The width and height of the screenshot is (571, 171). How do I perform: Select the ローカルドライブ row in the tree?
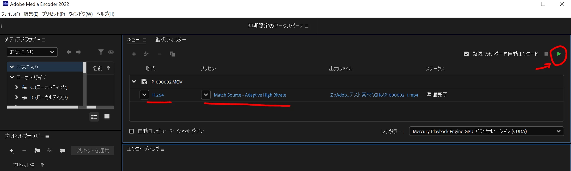pyautogui.click(x=45, y=77)
